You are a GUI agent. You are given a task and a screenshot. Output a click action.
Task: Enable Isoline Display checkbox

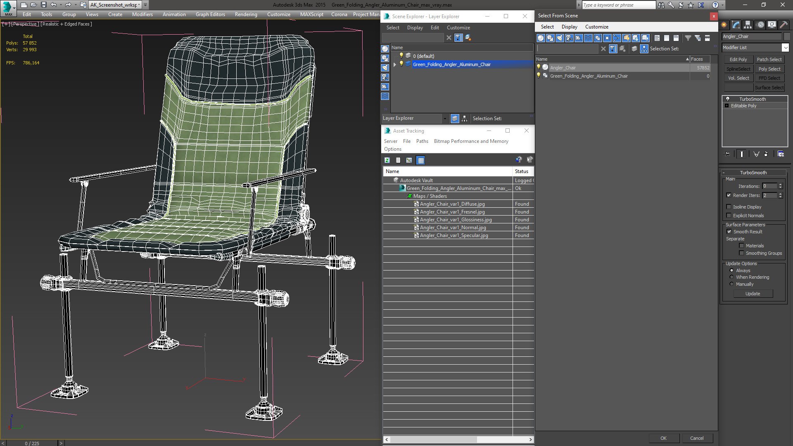tap(729, 207)
